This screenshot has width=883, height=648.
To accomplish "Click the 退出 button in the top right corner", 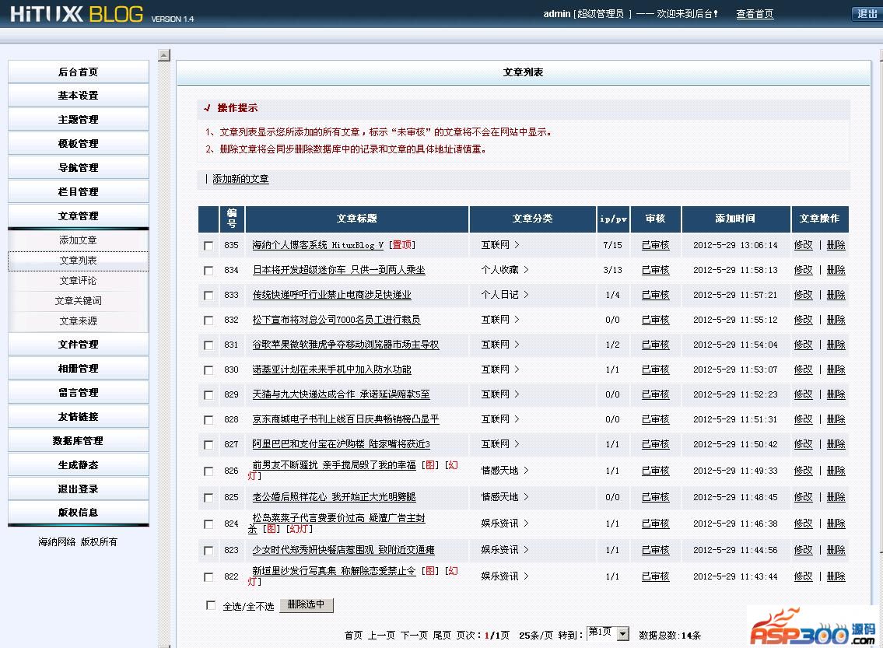I will [867, 14].
